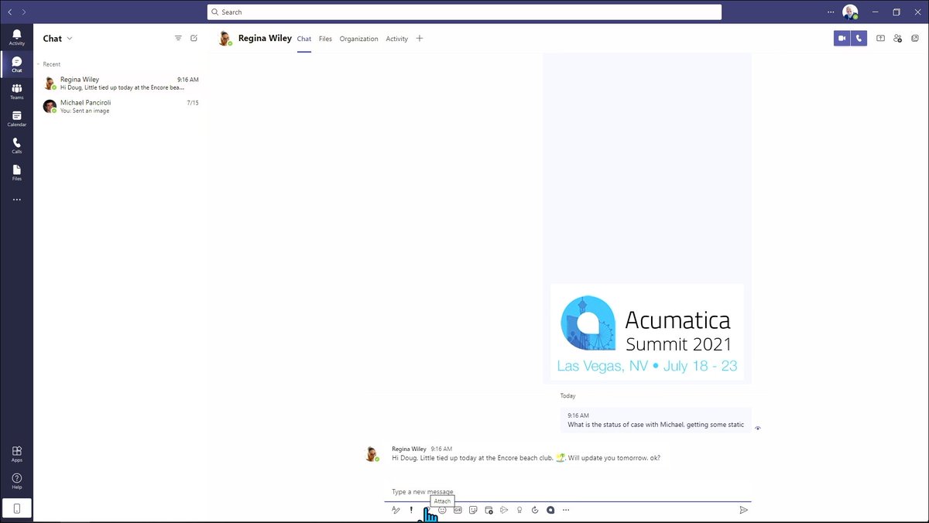Select the Chat icon in sidebar
This screenshot has width=929, height=523.
point(16,64)
